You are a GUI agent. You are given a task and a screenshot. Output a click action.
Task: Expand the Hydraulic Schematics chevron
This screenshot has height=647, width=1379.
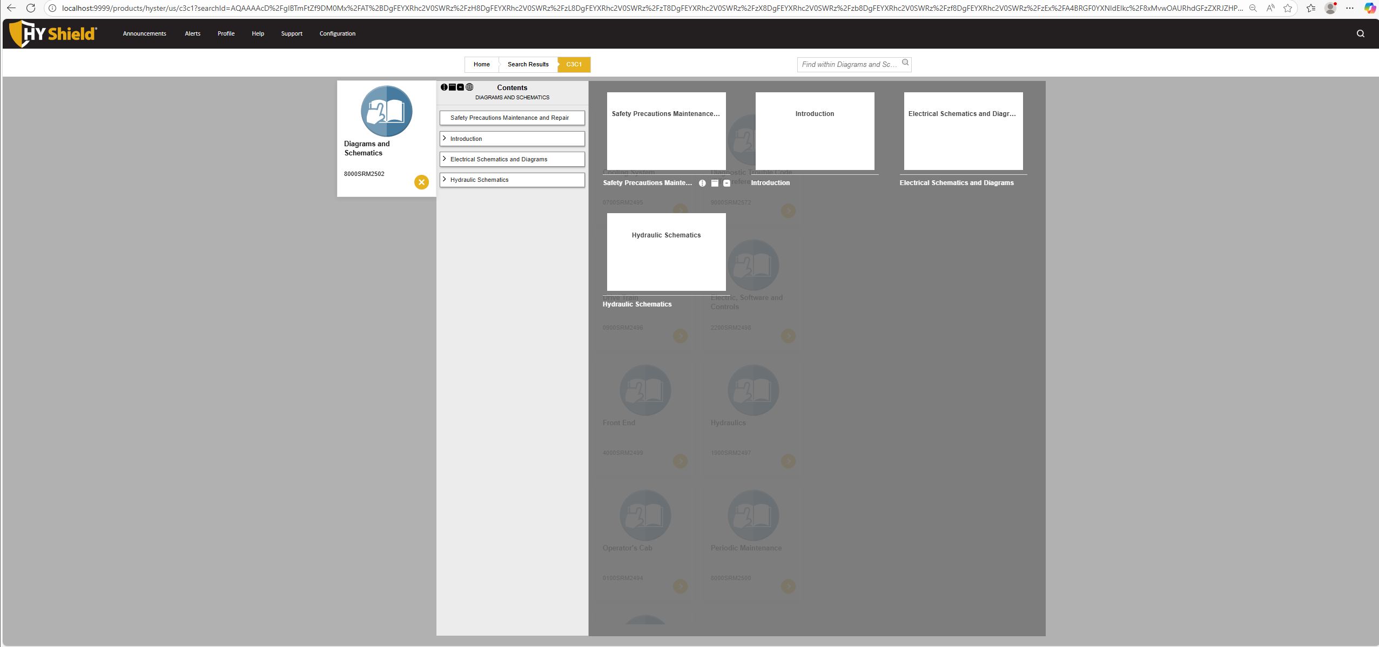pyautogui.click(x=445, y=180)
